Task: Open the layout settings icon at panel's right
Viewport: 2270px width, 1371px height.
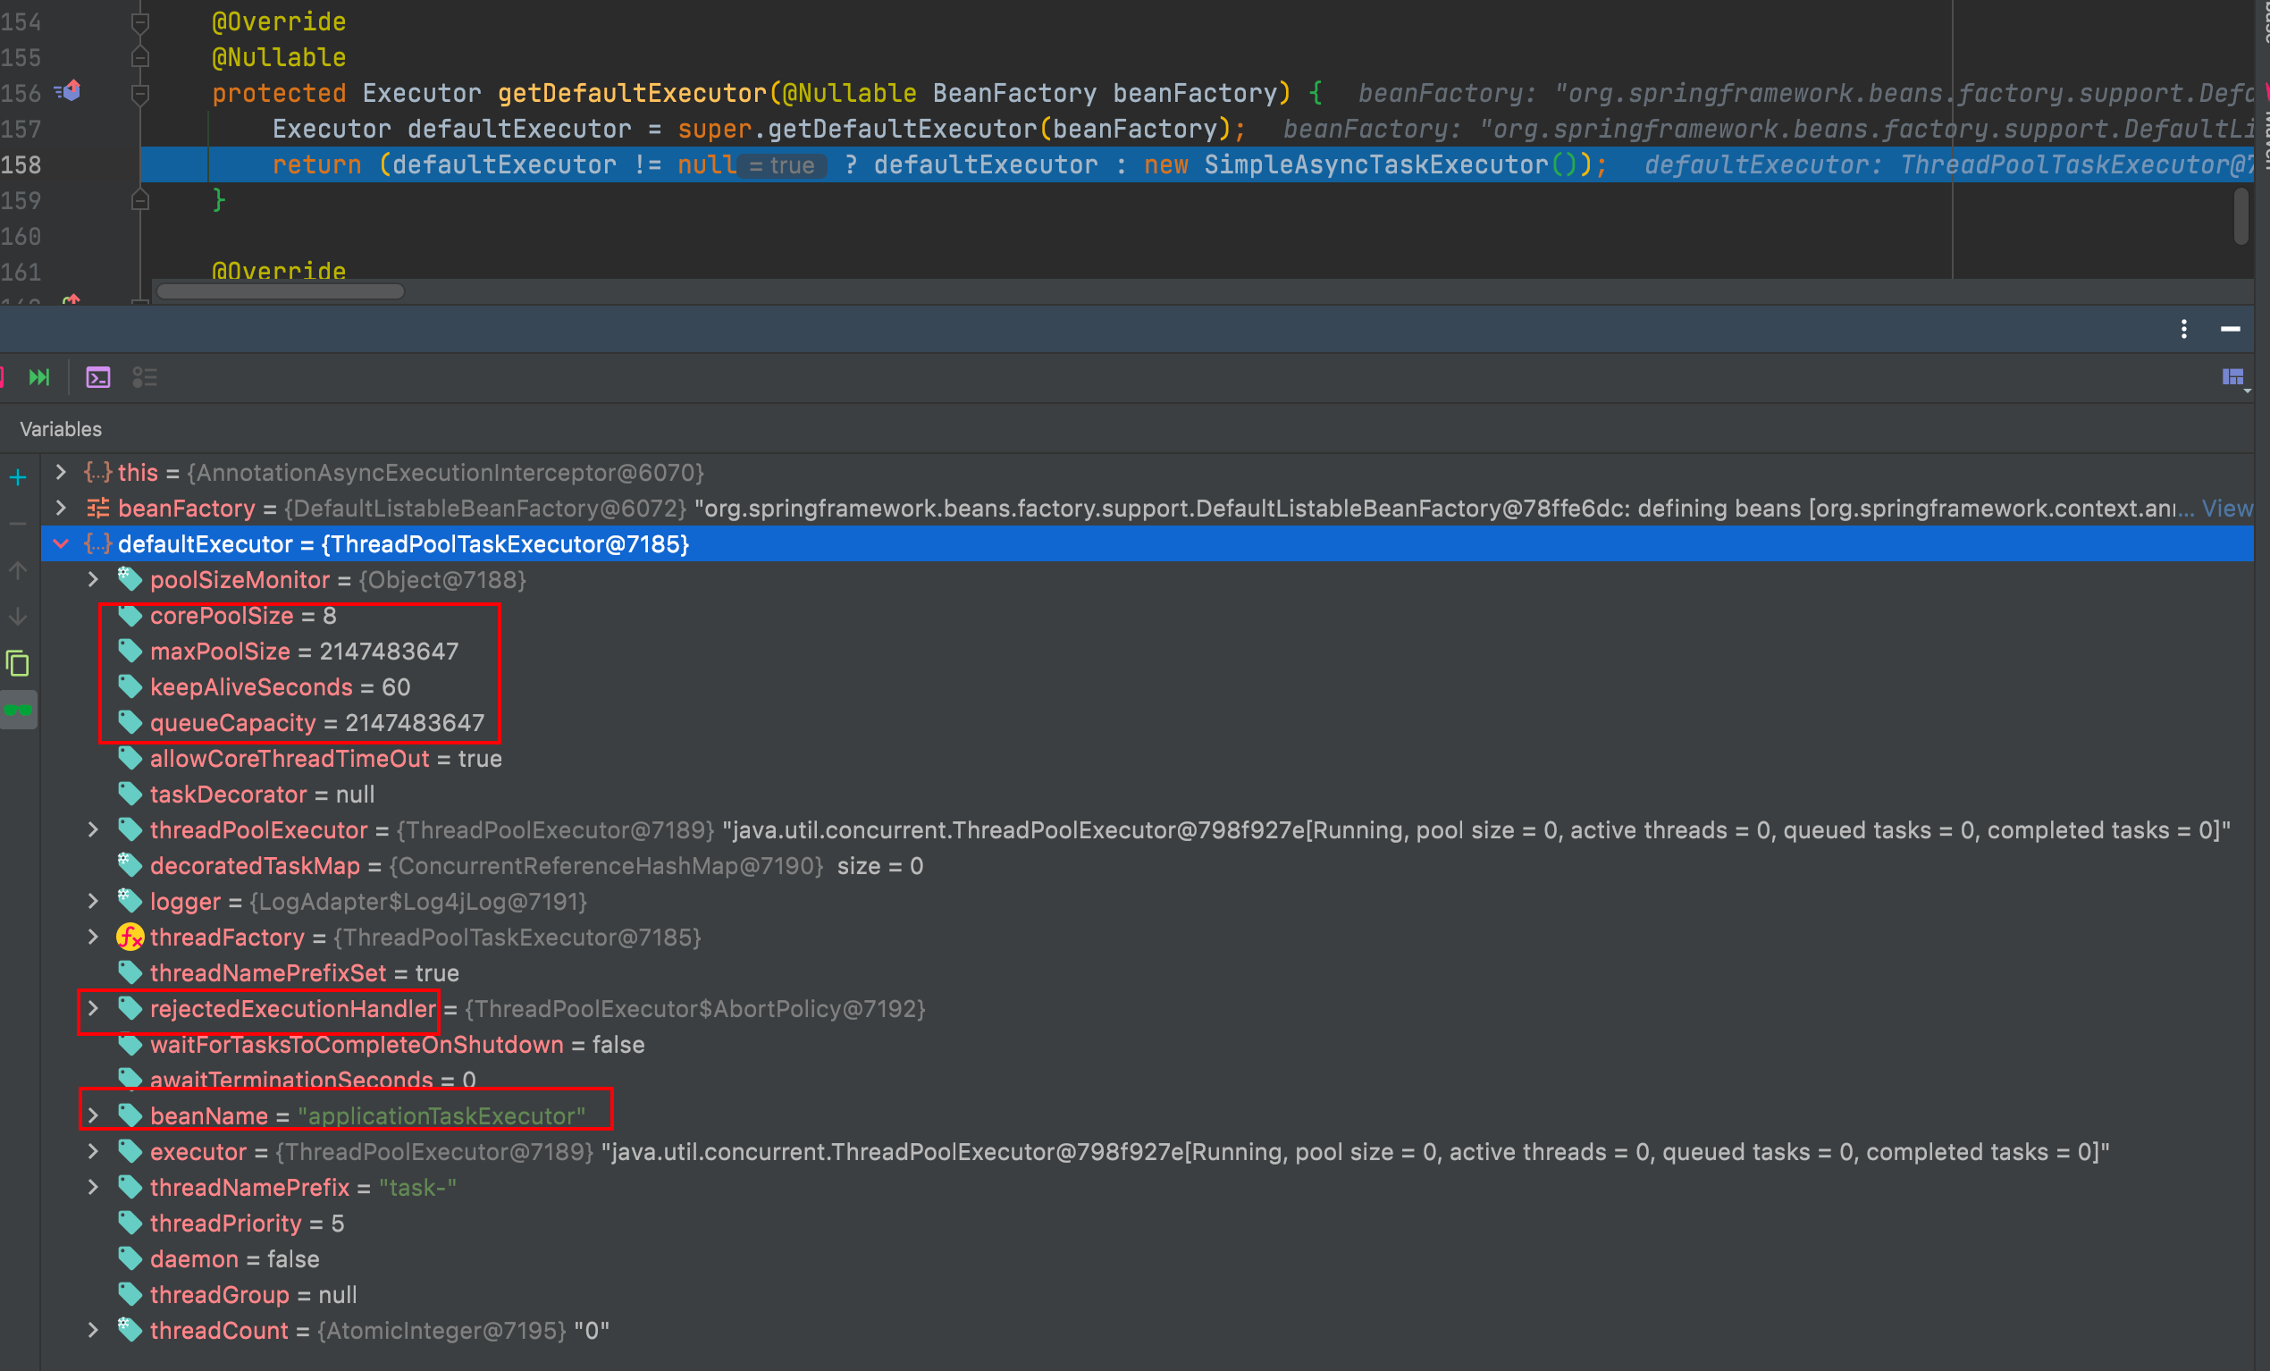Action: pyautogui.click(x=2233, y=377)
